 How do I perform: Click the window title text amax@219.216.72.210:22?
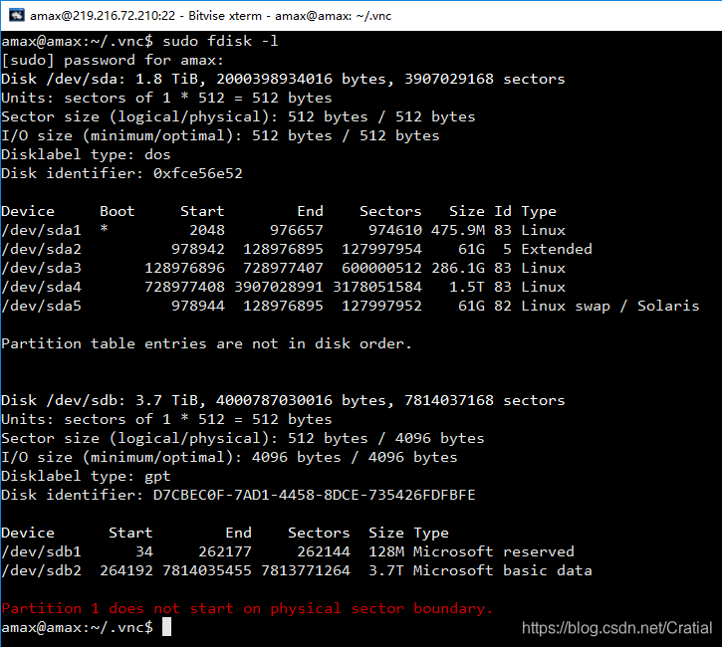tap(103, 16)
